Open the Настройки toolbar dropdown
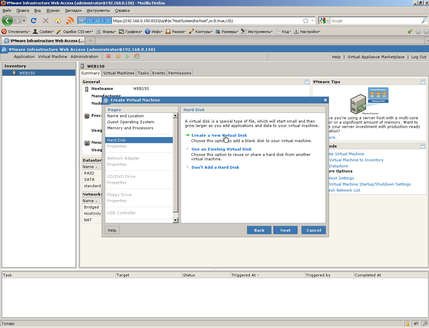The image size is (429, 328). coord(307,31)
